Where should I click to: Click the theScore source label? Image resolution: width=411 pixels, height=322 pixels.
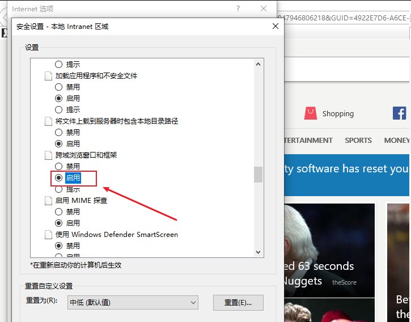[x=344, y=282]
